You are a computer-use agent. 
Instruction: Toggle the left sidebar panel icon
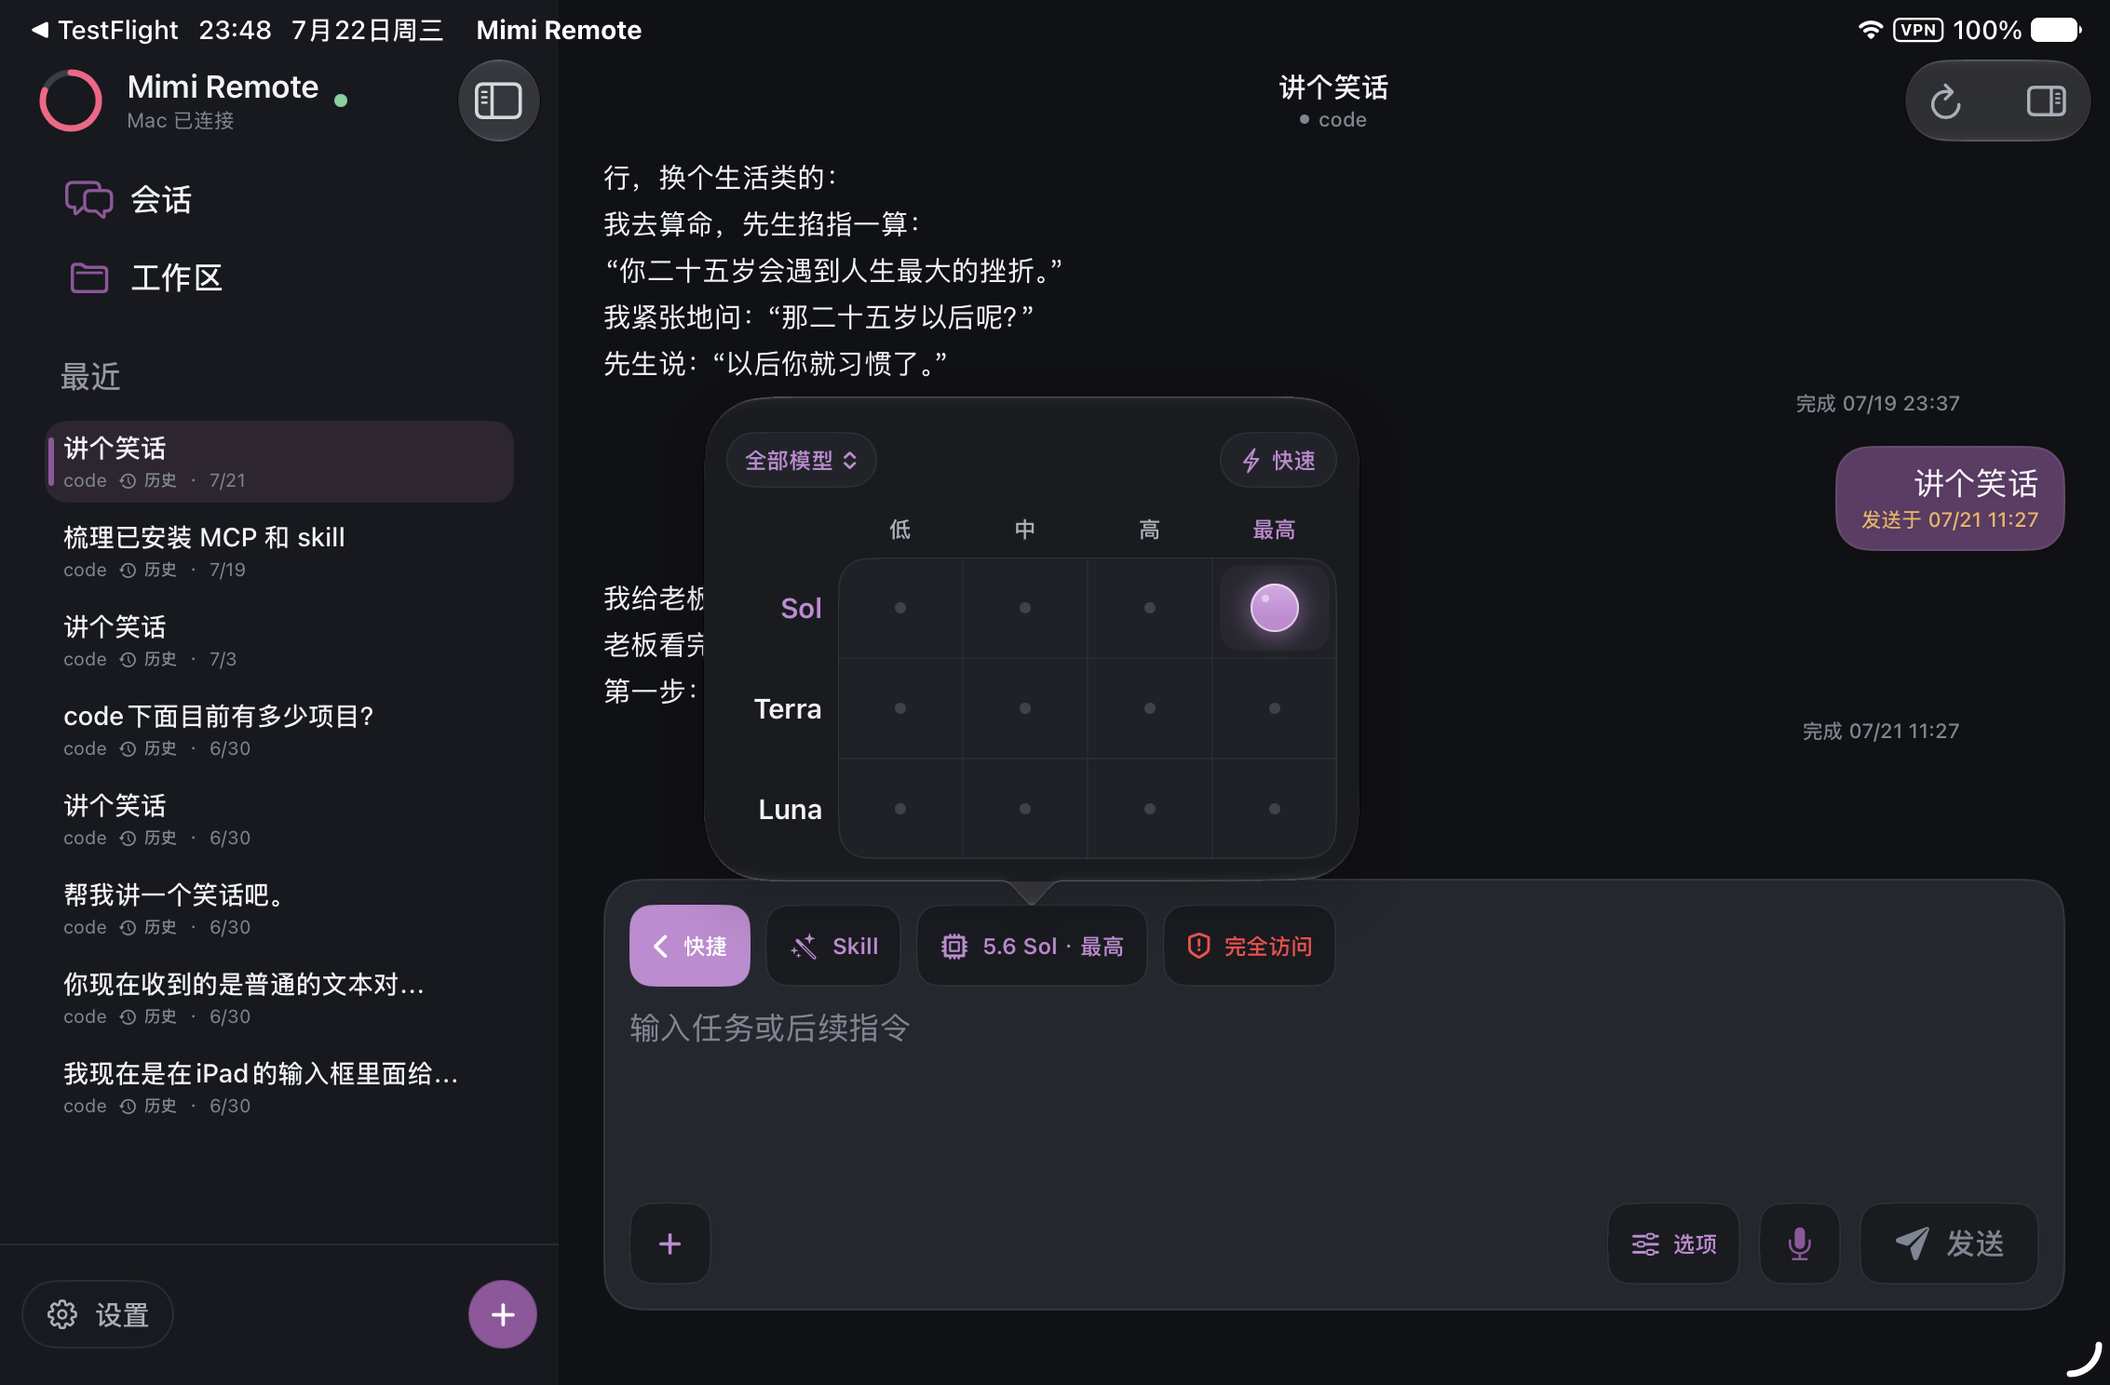click(498, 101)
